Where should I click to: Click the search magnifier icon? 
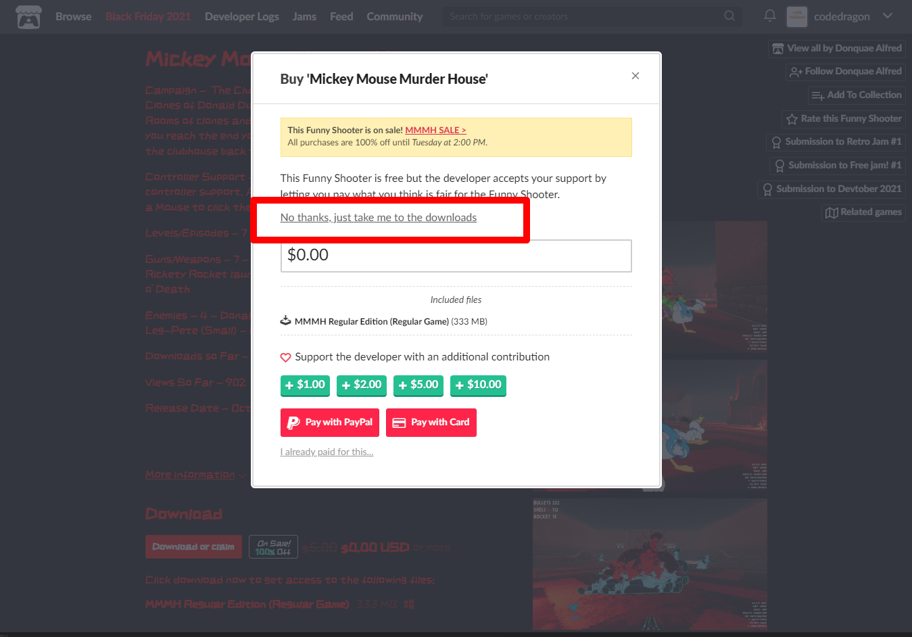(x=729, y=16)
